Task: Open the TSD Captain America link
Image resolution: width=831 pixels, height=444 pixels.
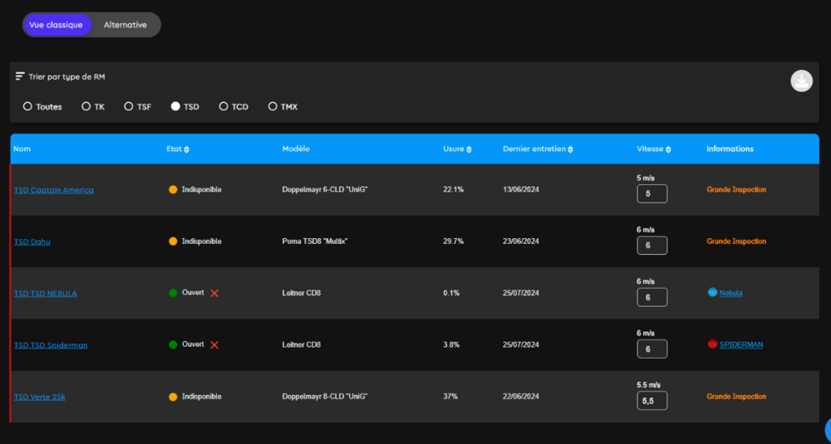Action: [54, 190]
